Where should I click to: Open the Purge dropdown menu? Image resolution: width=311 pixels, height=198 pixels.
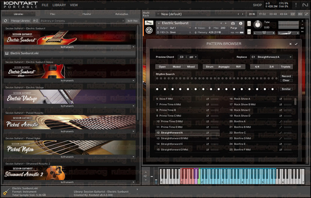[x=237, y=28]
